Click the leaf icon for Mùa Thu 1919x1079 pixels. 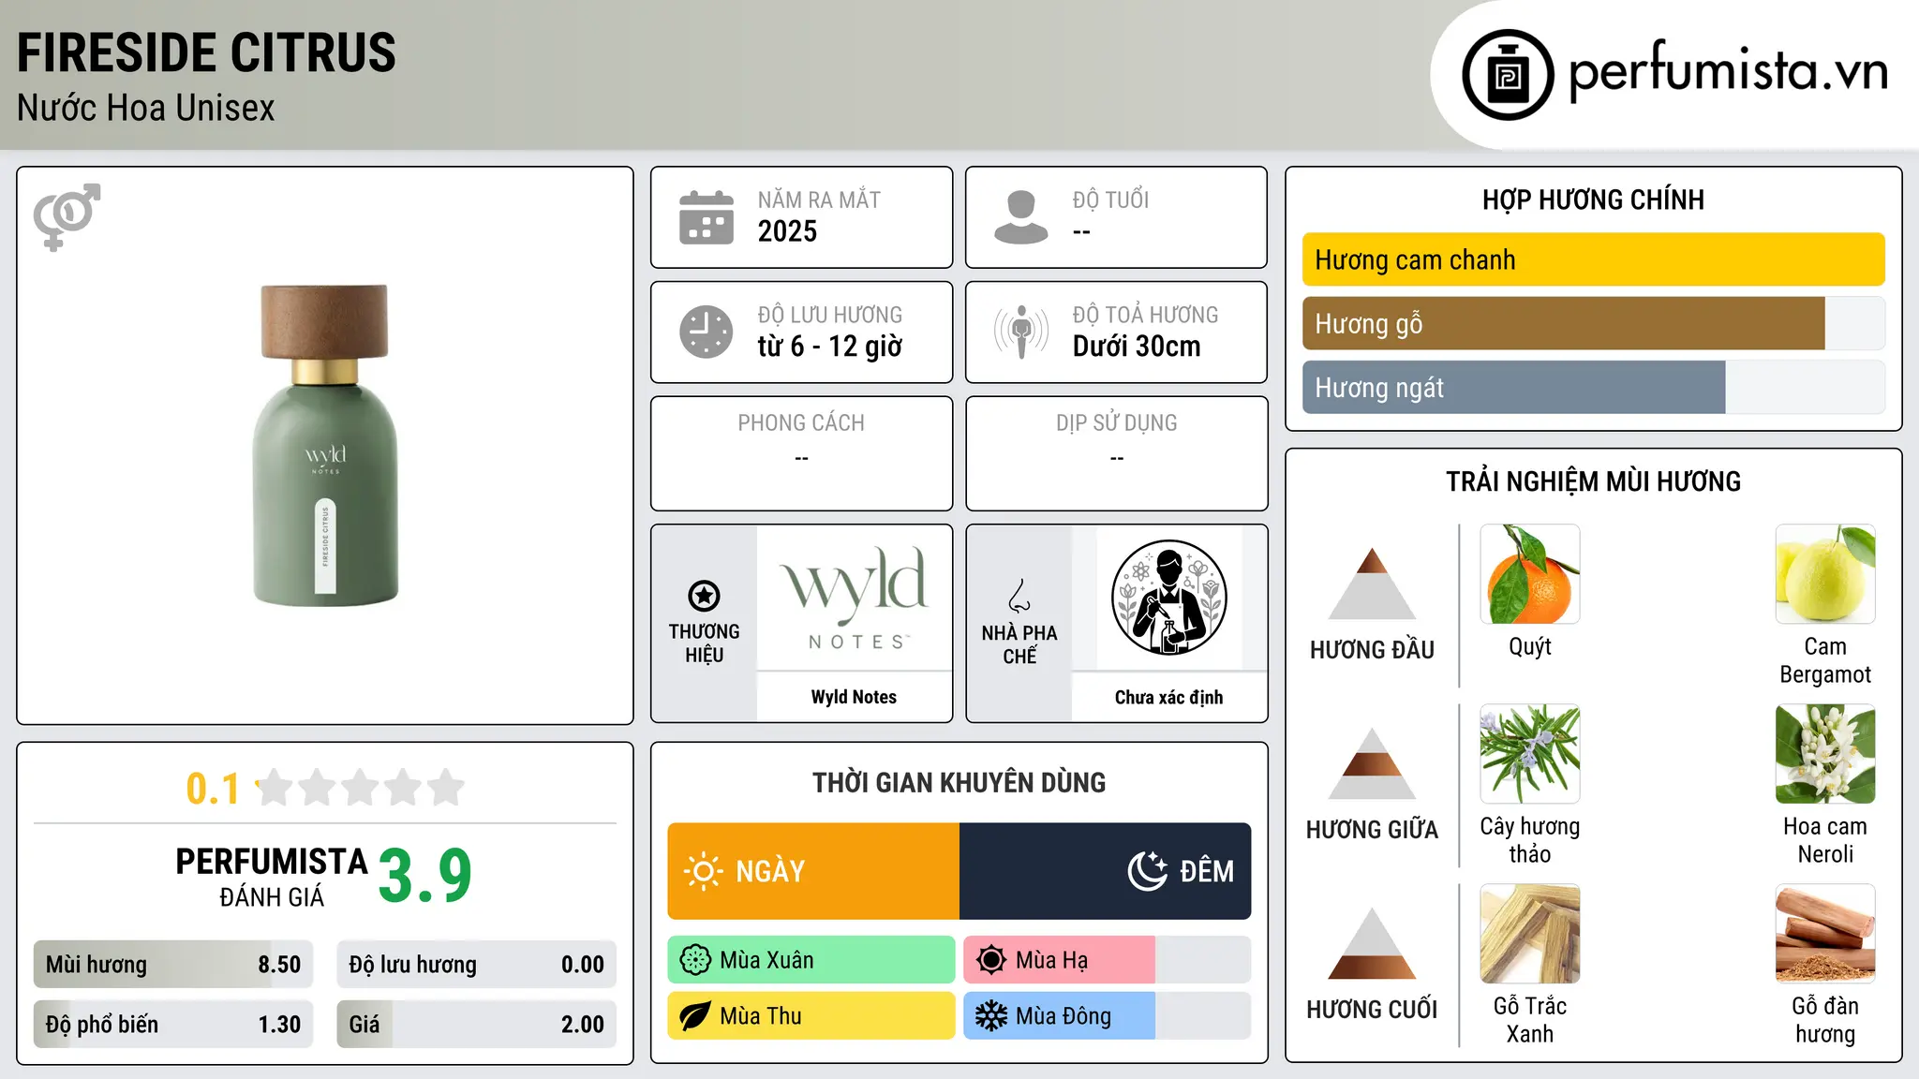(x=695, y=1016)
